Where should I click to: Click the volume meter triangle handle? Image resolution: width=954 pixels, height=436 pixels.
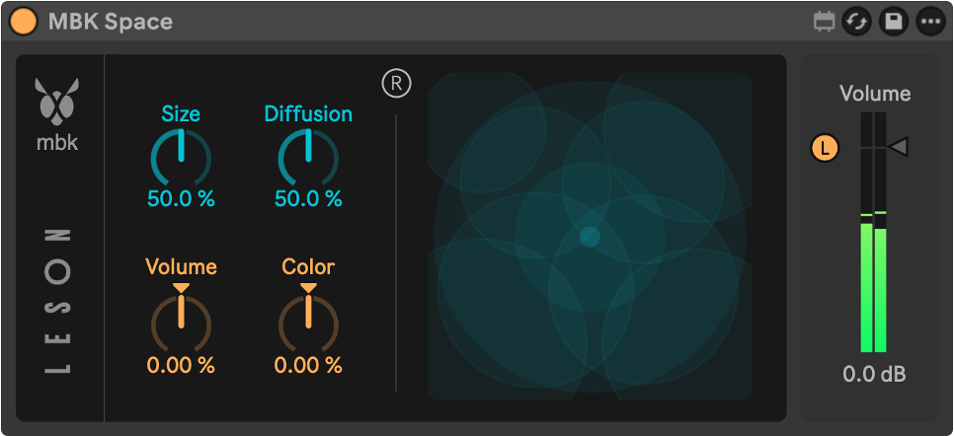click(898, 147)
